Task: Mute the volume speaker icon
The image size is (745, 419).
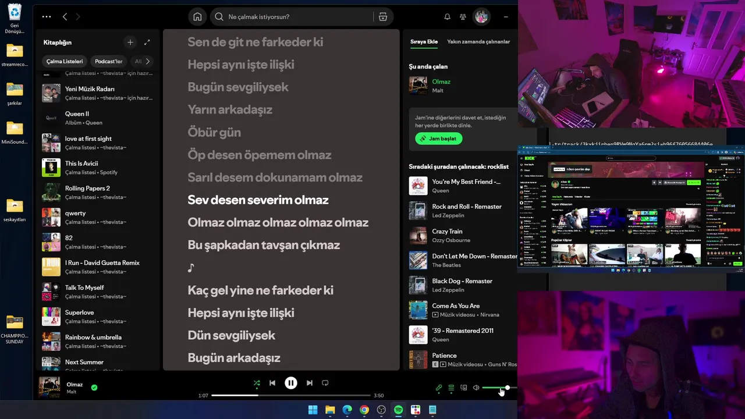Action: 476,388
